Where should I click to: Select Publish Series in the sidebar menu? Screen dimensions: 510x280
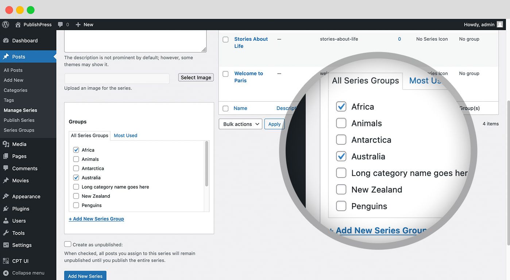19,120
